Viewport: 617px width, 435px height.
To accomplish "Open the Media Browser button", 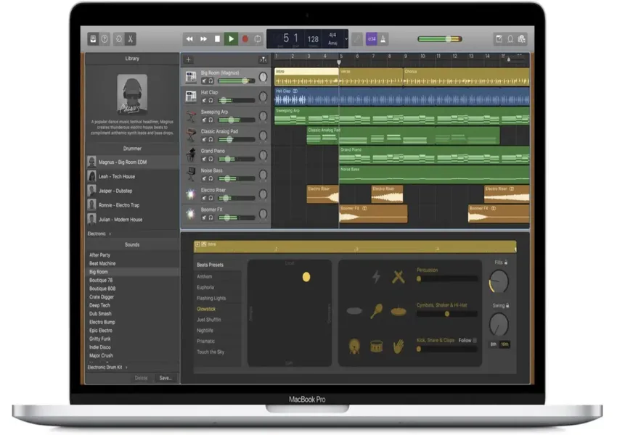I will tap(522, 39).
